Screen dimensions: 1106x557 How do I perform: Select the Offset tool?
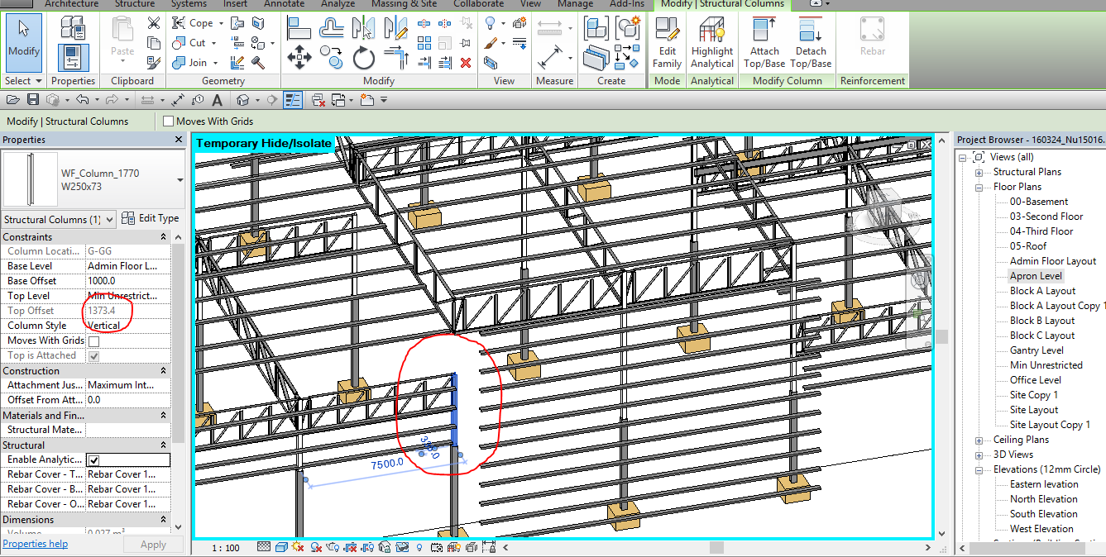click(x=332, y=28)
